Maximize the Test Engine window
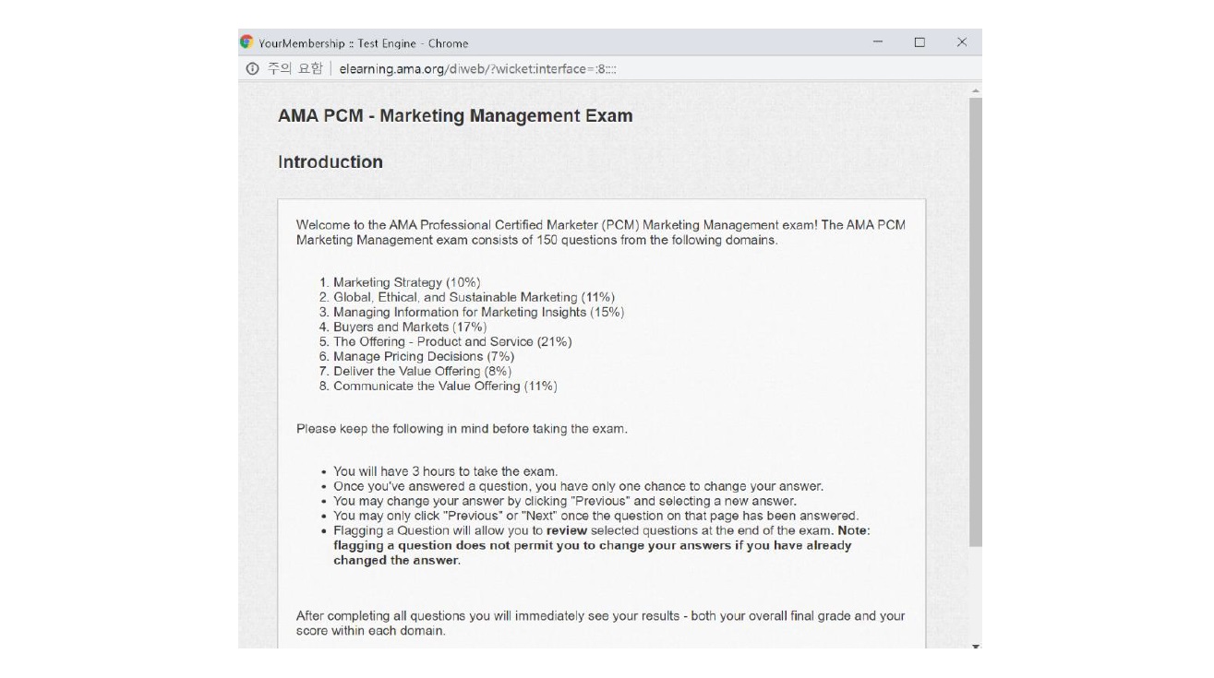Image resolution: width=1214 pixels, height=678 pixels. coord(920,42)
